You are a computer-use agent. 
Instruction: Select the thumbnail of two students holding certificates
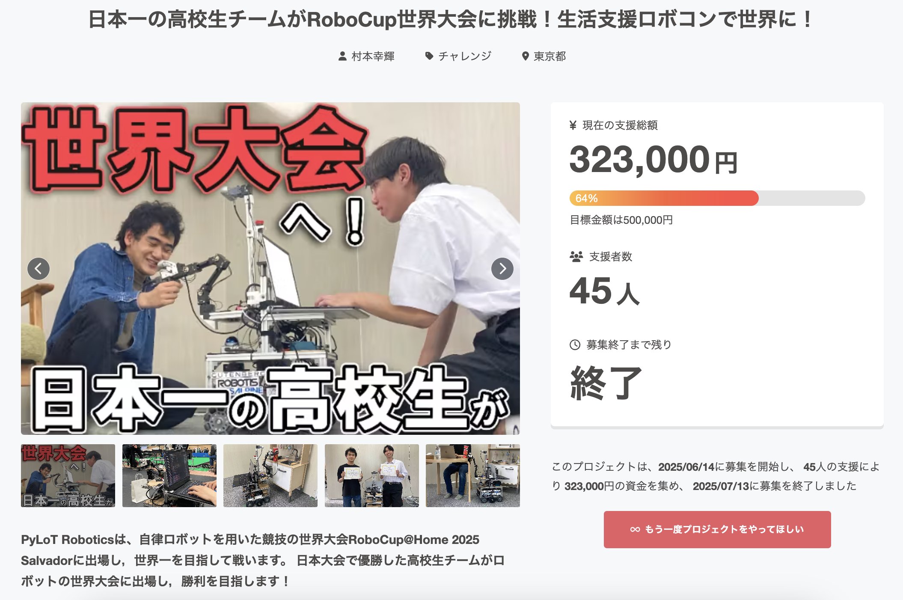(x=372, y=475)
